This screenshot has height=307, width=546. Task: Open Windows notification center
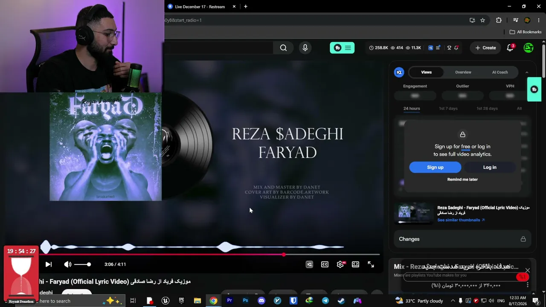click(536, 301)
